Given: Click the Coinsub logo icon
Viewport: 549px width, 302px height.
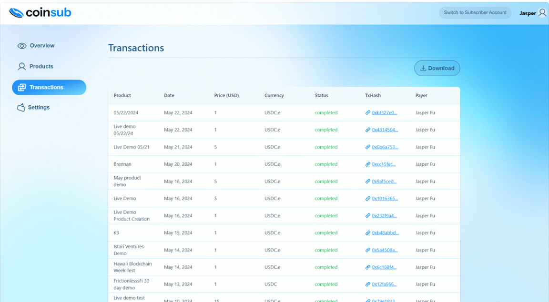Looking at the screenshot, I should pos(16,13).
